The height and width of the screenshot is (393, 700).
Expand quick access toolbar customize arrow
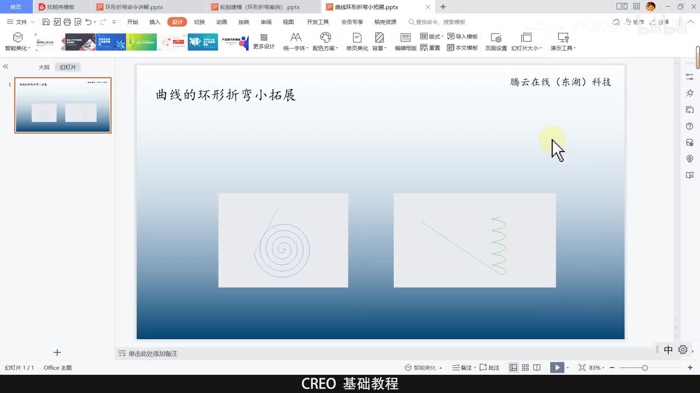pyautogui.click(x=114, y=22)
